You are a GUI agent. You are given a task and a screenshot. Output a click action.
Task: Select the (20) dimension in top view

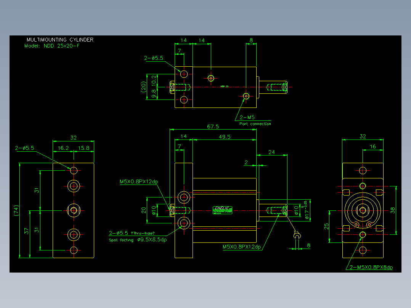pyautogui.click(x=143, y=87)
